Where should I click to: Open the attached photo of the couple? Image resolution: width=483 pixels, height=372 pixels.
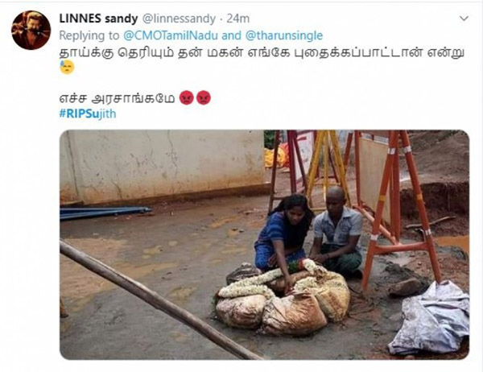tap(264, 245)
